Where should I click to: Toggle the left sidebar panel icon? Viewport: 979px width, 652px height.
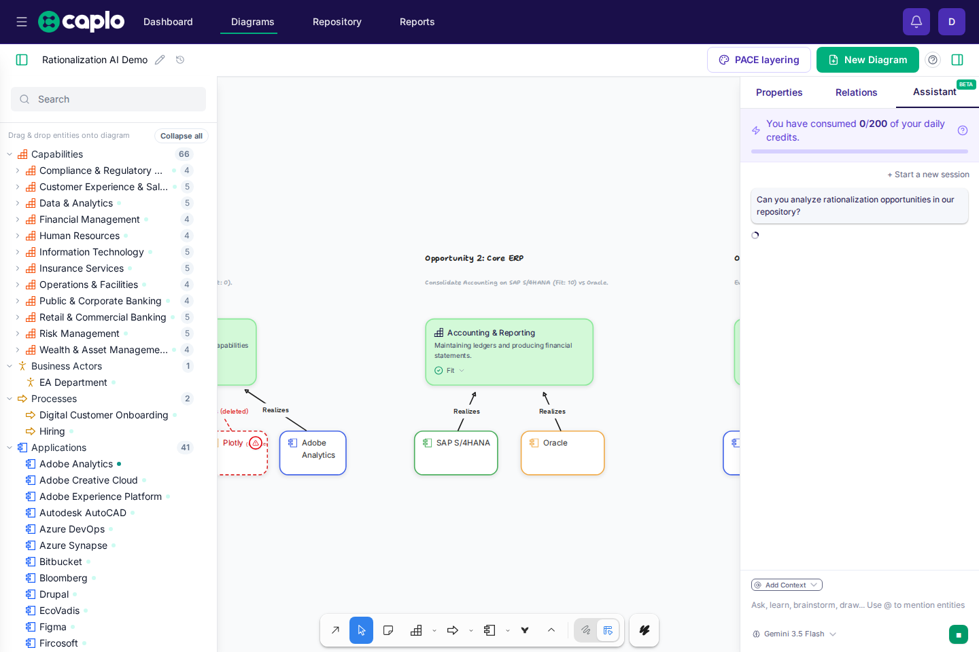click(x=22, y=60)
